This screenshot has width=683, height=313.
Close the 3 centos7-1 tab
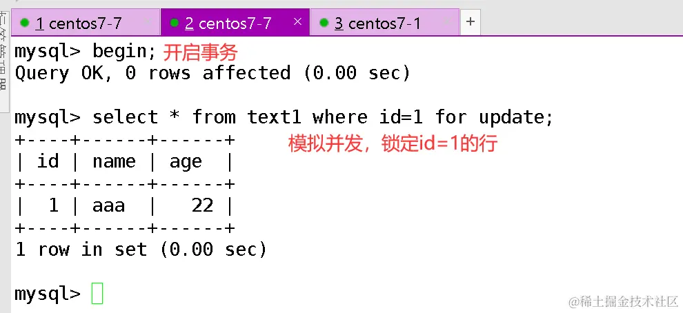447,22
